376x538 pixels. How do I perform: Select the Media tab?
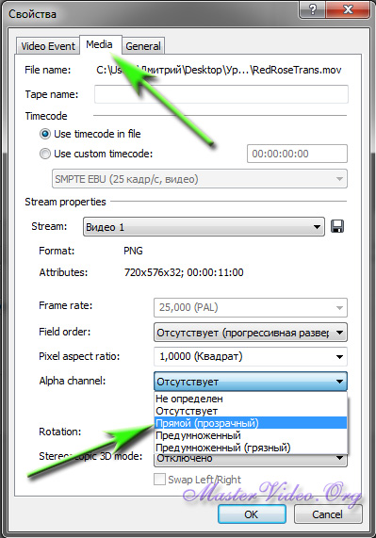tap(99, 44)
